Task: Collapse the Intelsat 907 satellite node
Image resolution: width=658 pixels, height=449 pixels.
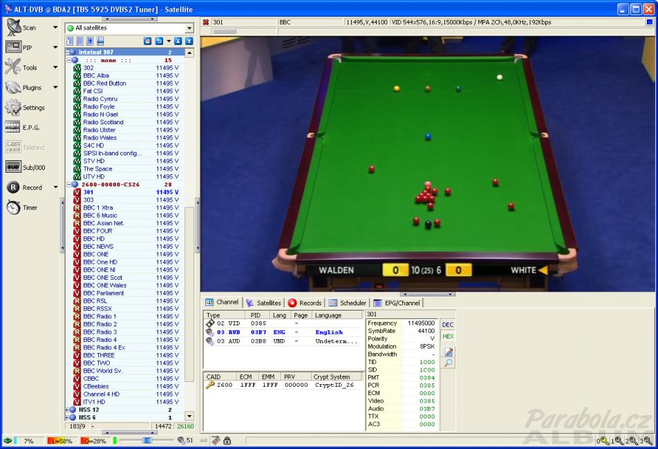Action: coord(68,52)
